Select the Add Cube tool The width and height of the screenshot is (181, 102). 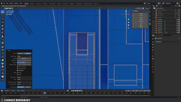pos(3,40)
